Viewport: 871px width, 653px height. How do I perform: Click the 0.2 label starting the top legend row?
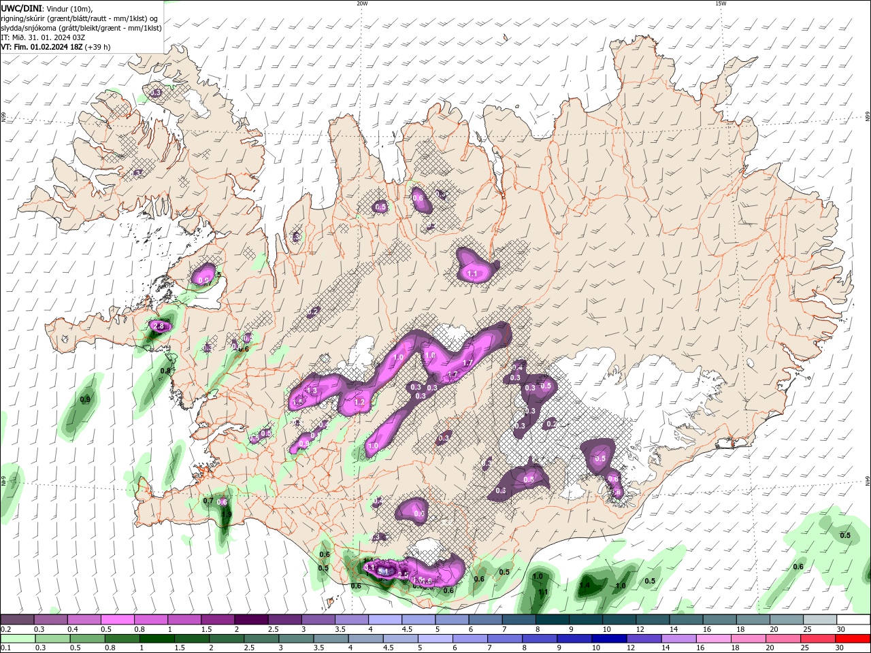(x=5, y=629)
